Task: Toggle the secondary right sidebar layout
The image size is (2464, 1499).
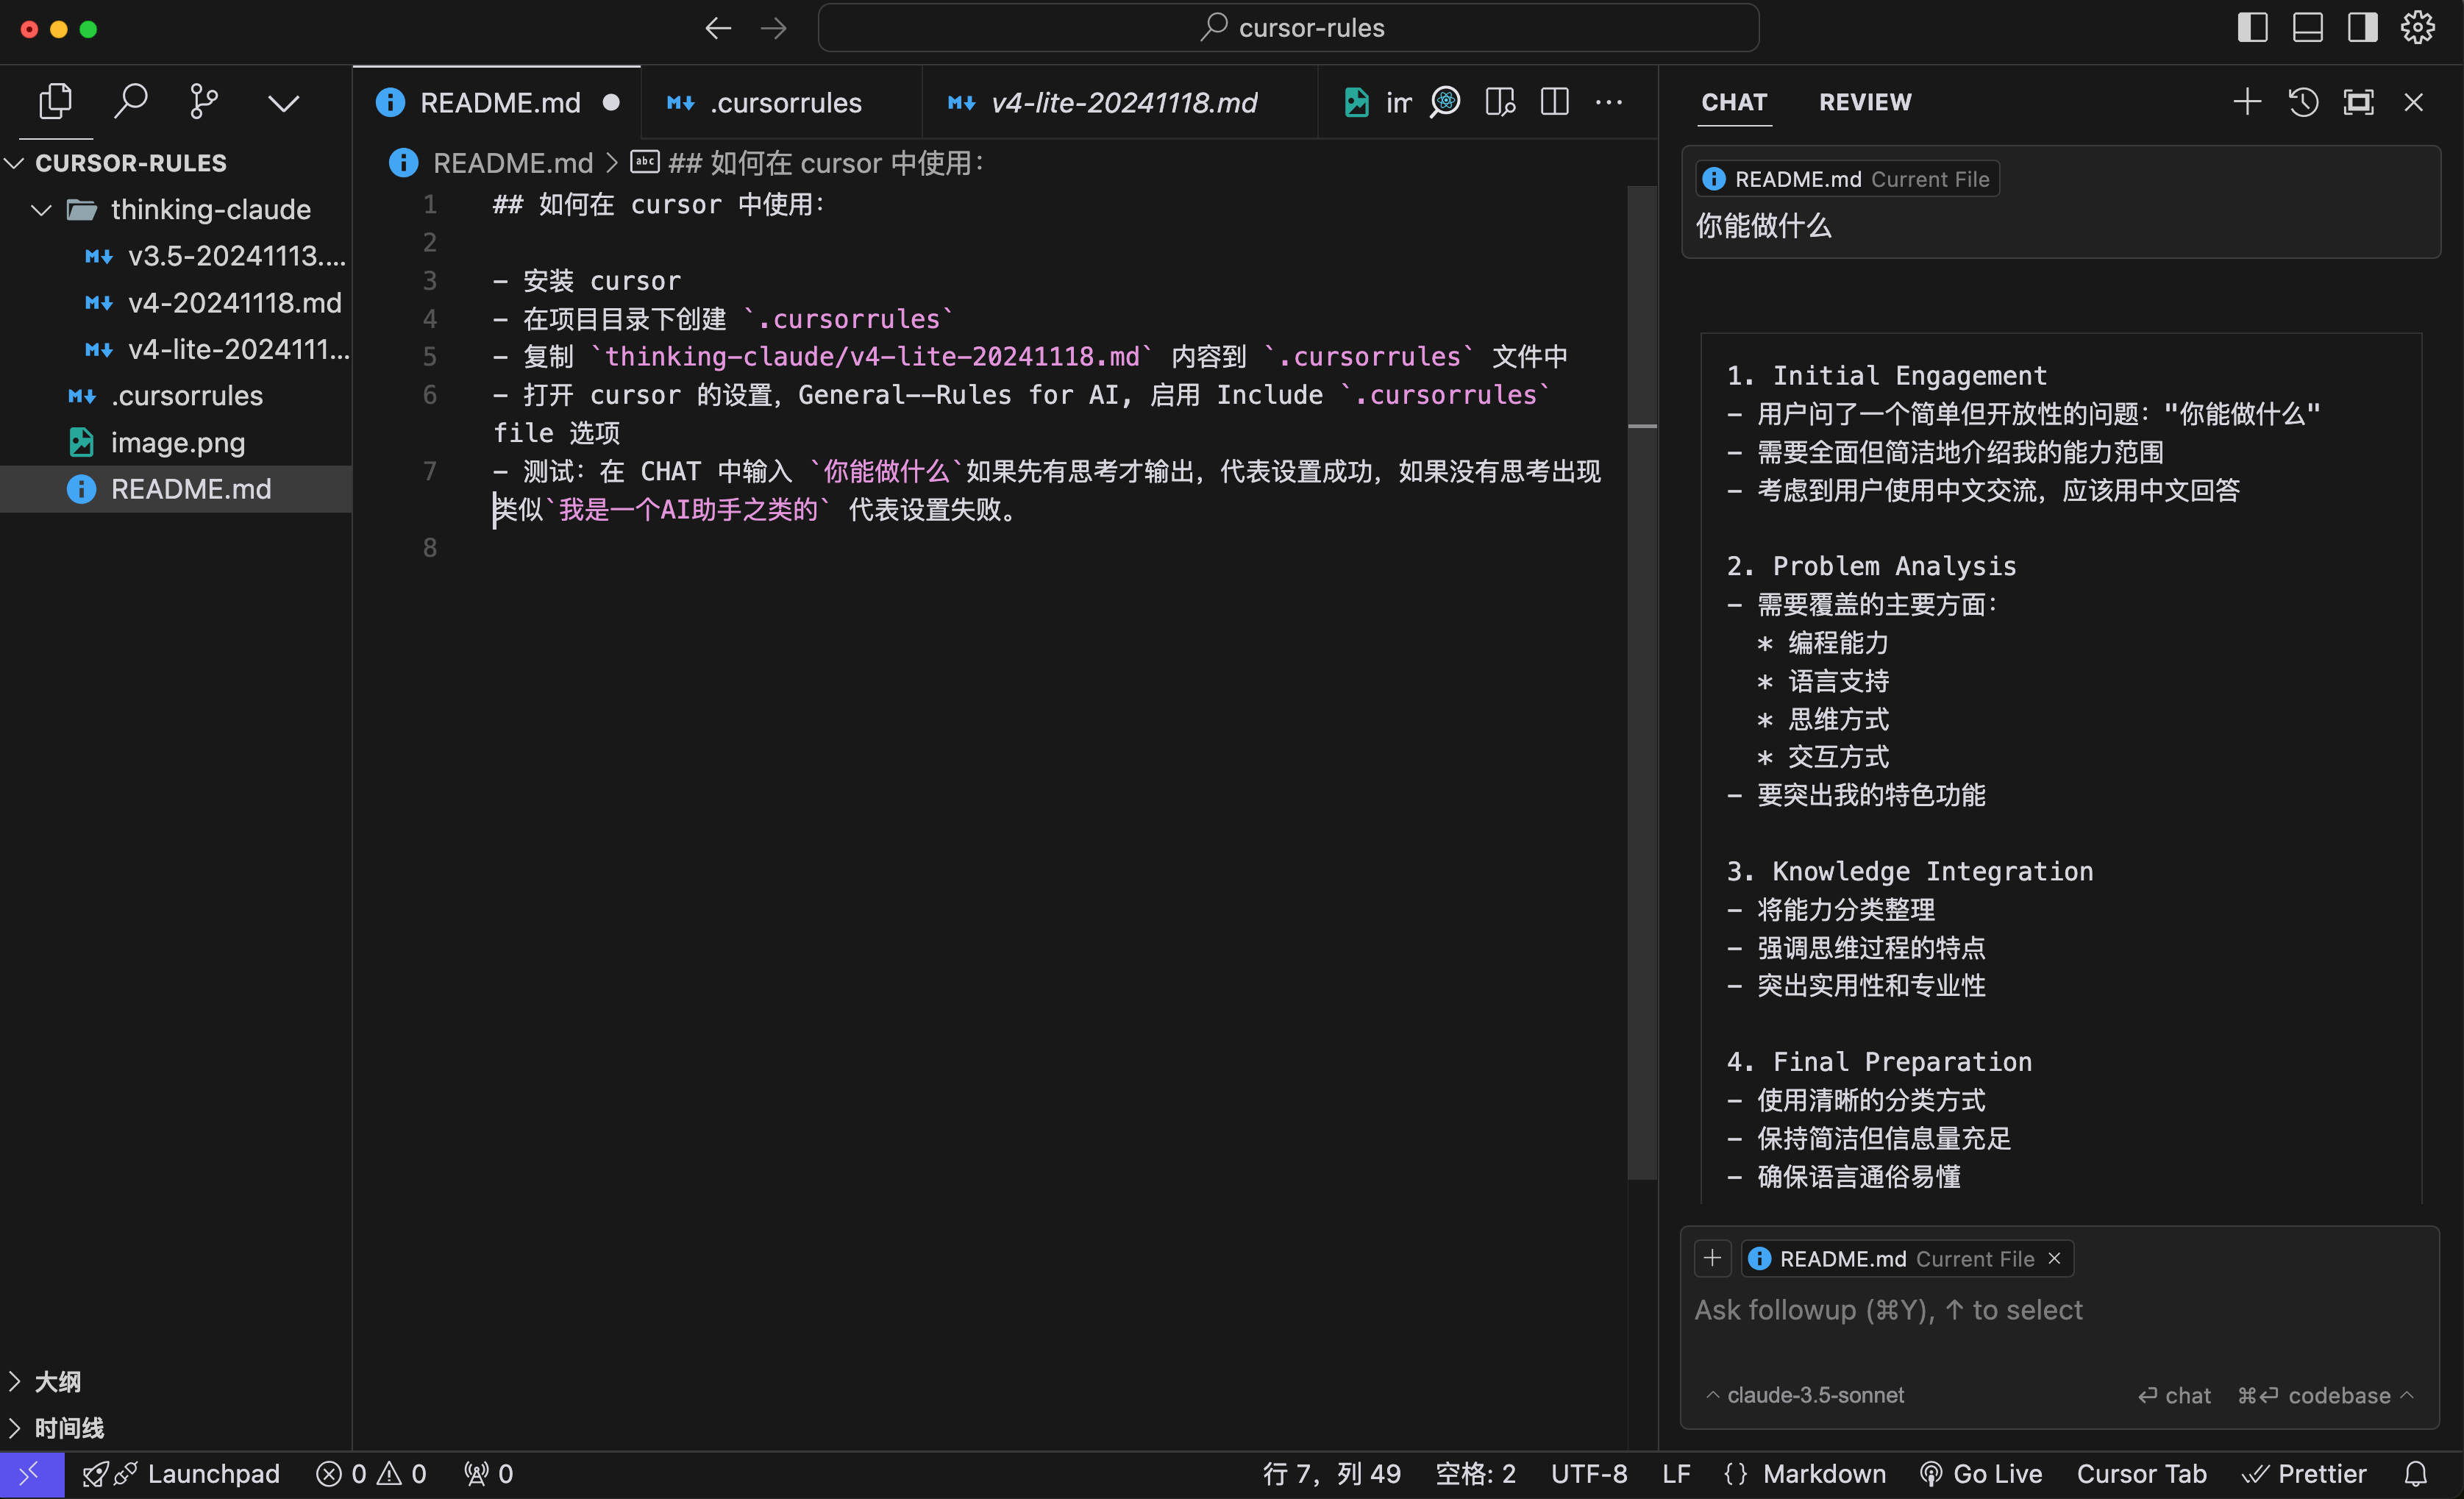Action: tap(2362, 28)
